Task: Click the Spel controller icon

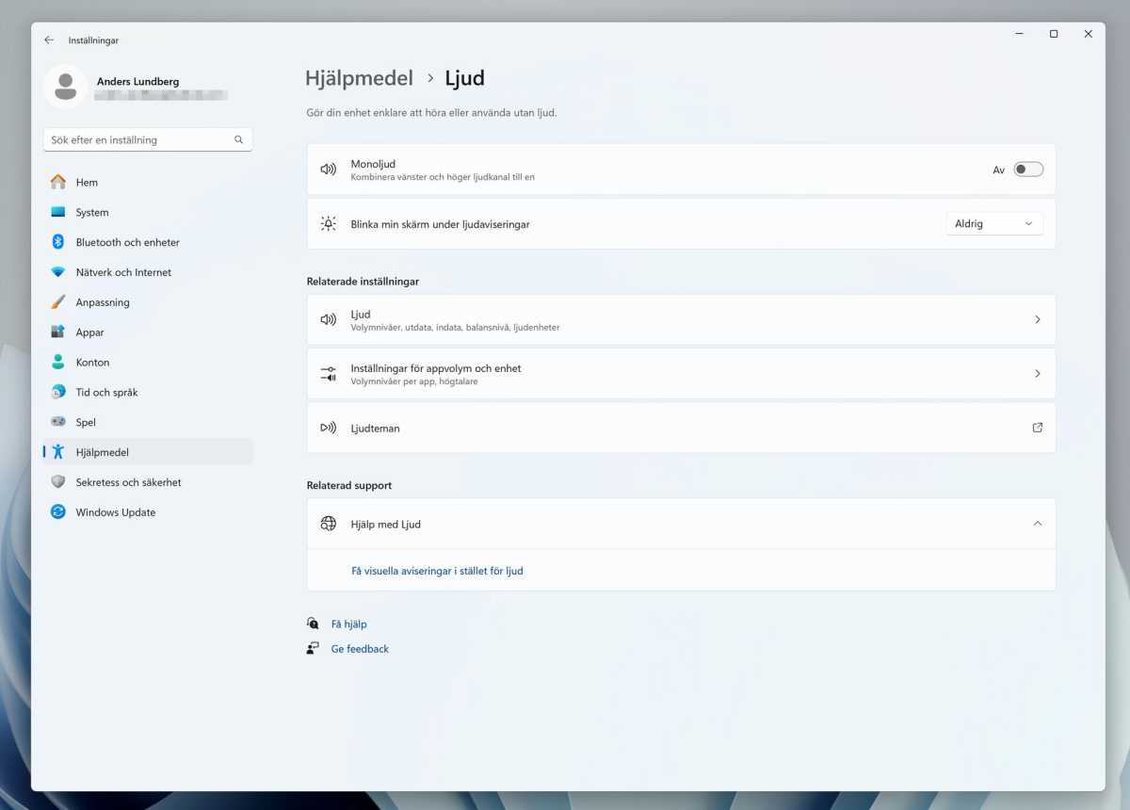Action: tap(58, 422)
